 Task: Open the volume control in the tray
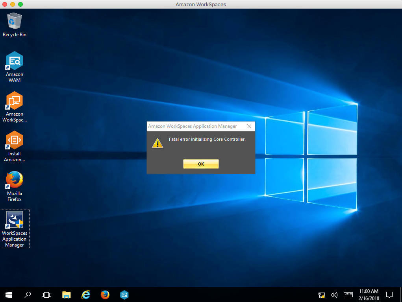tap(334, 295)
